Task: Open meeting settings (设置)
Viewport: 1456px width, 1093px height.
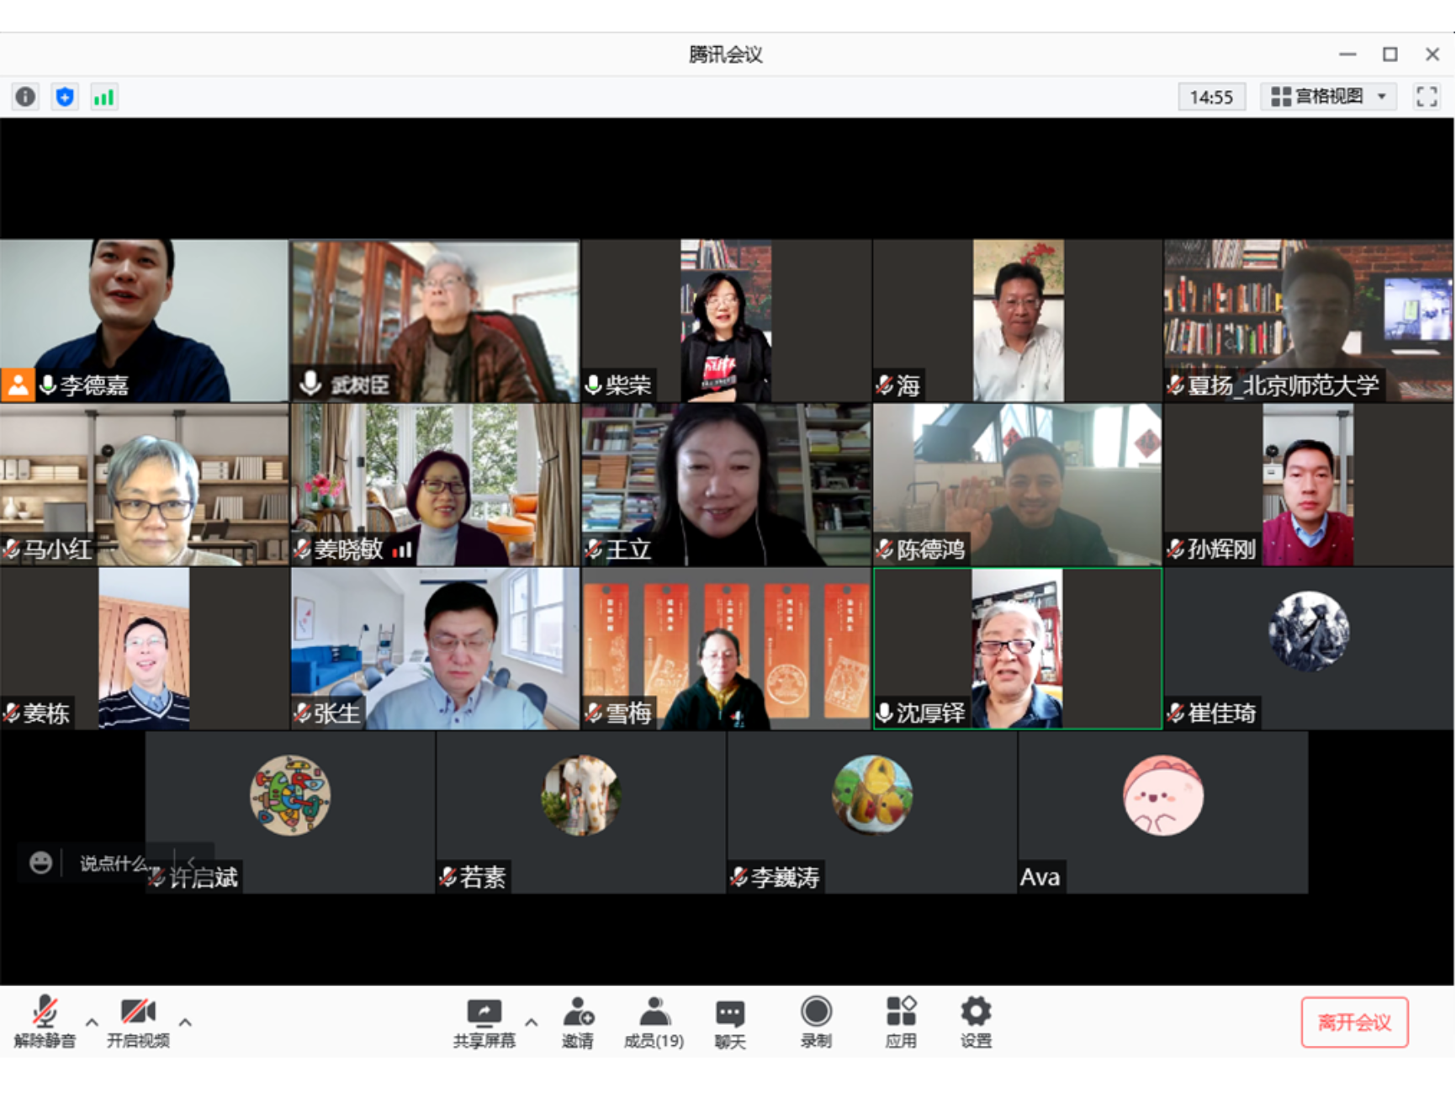Action: [x=976, y=1022]
